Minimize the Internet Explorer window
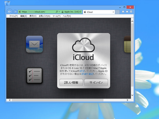Screen dimensions: 159x119 click(x=120, y=7)
